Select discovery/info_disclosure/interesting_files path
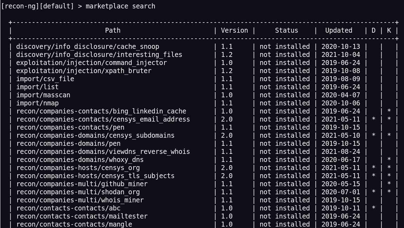Image resolution: width=404 pixels, height=228 pixels. [99, 54]
